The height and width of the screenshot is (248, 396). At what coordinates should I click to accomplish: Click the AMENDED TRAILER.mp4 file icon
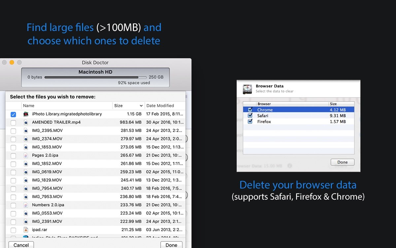click(26, 122)
